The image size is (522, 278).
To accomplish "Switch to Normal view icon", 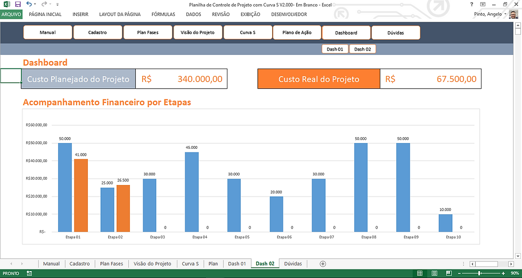I will pyautogui.click(x=420, y=273).
